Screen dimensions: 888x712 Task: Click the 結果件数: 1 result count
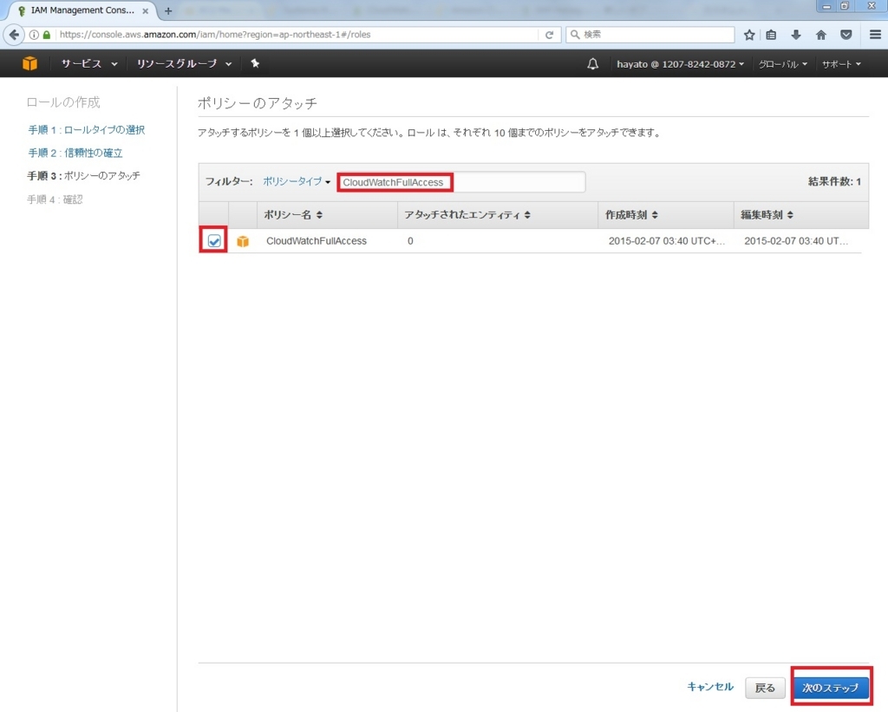(x=834, y=182)
